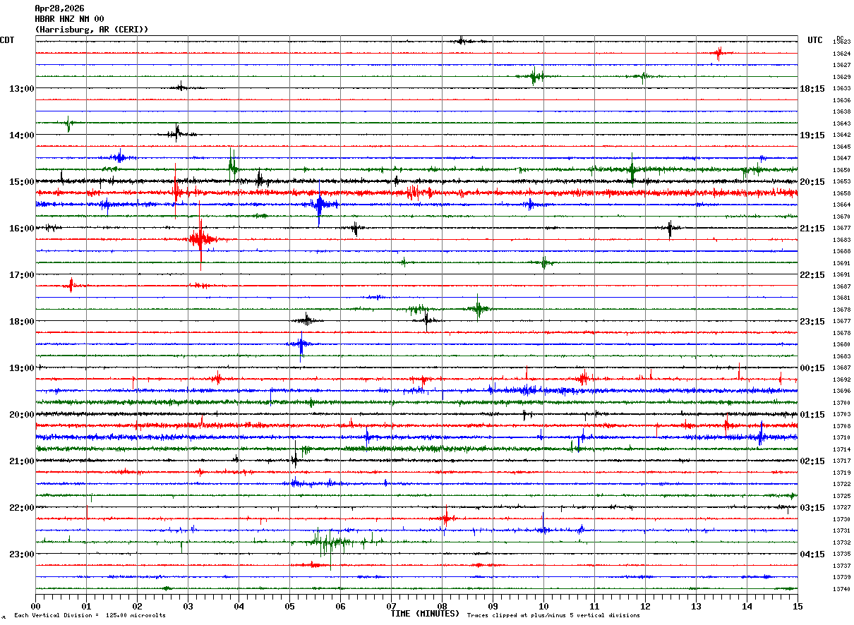Click the (Harrisburg, AR (CERI)) location text
This screenshot has height=625, width=854.
point(92,30)
